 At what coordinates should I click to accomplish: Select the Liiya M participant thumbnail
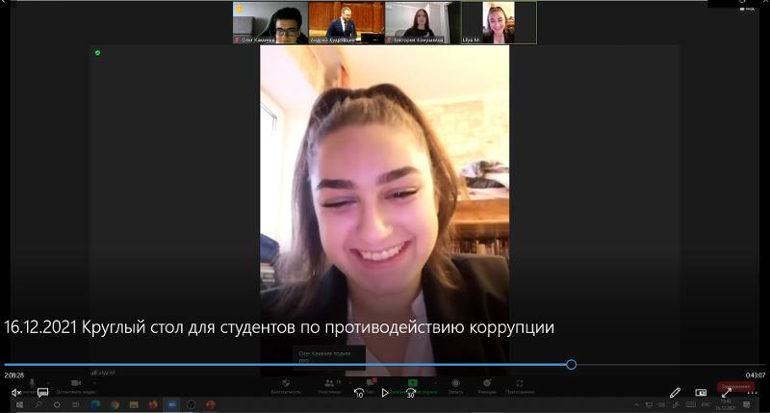click(x=499, y=22)
